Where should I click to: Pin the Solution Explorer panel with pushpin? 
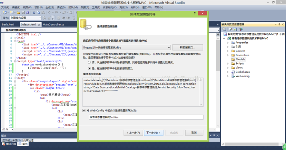tap(279, 24)
